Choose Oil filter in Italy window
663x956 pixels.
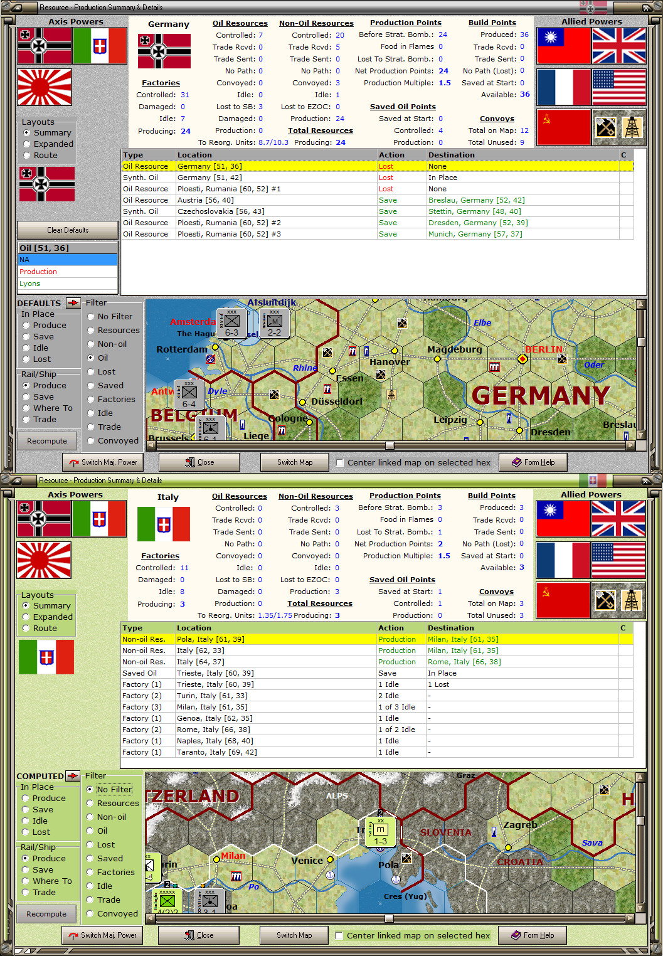(x=90, y=831)
